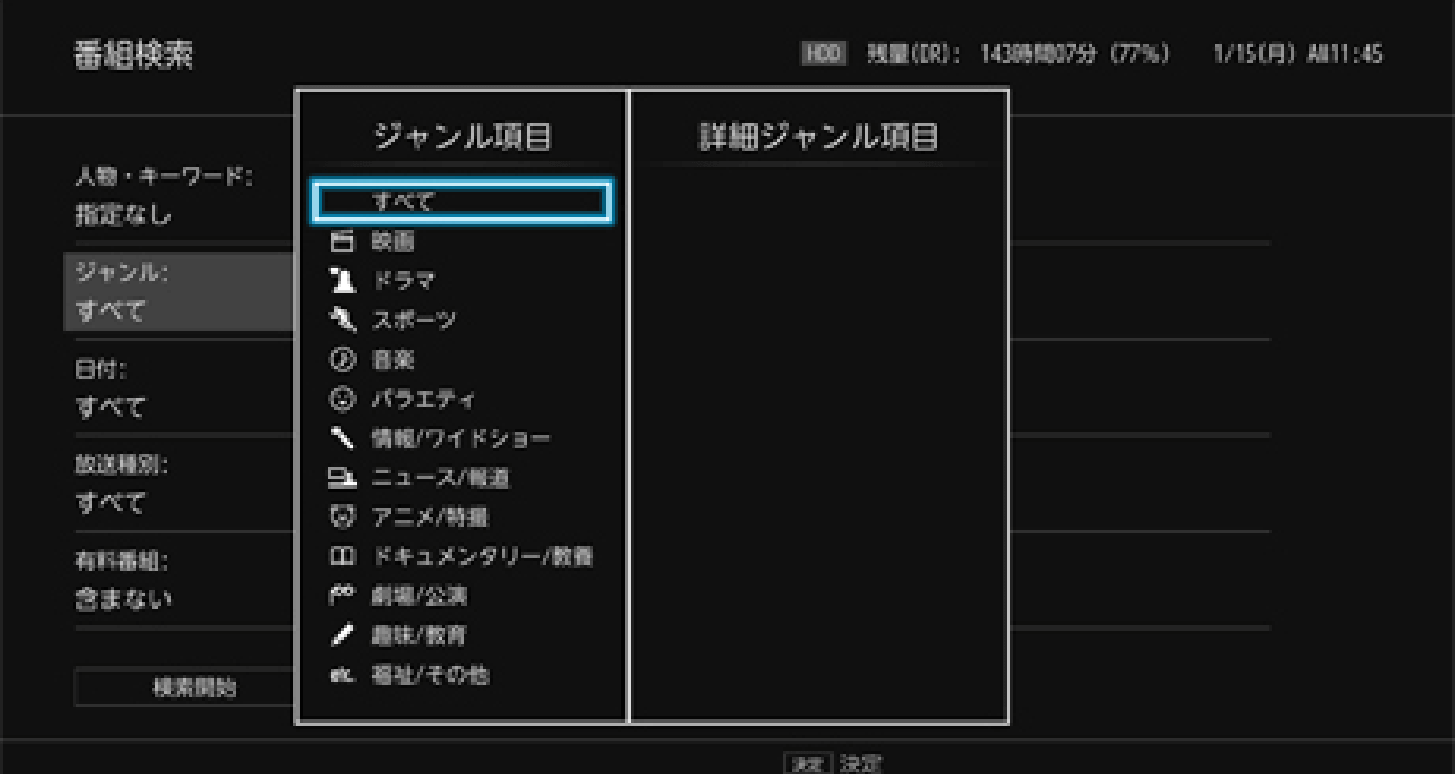The height and width of the screenshot is (774, 1455).
Task: Click the anime (アニメ/特撮) genre icon
Action: [x=342, y=517]
